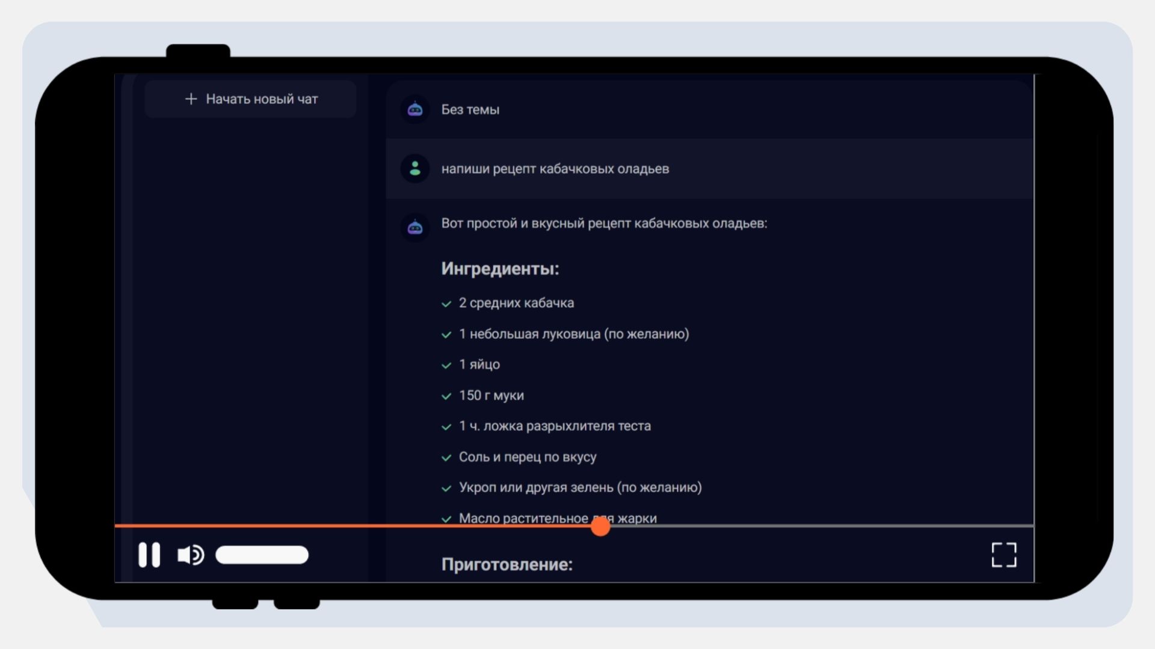Click the checkmark by 'Соль и перец по вкусу'

[x=446, y=458]
